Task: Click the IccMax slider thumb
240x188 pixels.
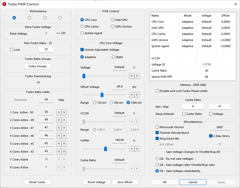Action: (106, 149)
